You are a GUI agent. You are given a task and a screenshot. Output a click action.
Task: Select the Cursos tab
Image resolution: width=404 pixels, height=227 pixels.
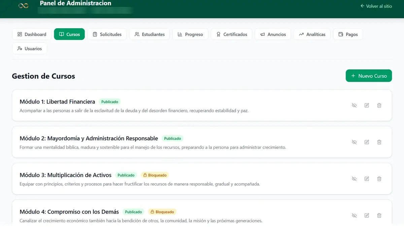[69, 34]
